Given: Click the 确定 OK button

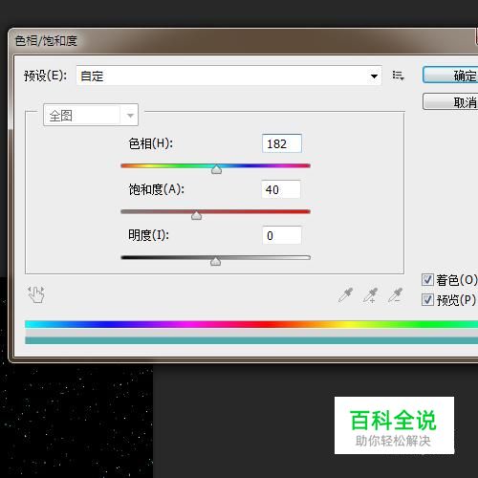Looking at the screenshot, I should coord(450,76).
